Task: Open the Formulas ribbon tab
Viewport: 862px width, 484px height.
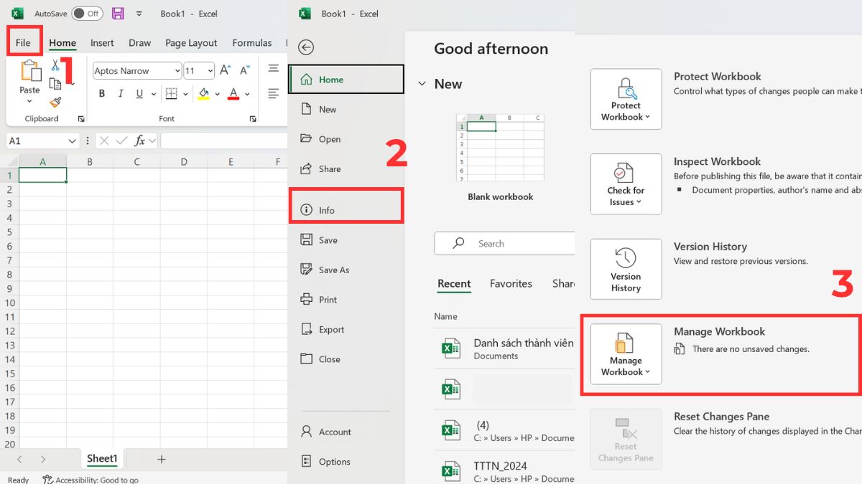Action: pyautogui.click(x=251, y=43)
